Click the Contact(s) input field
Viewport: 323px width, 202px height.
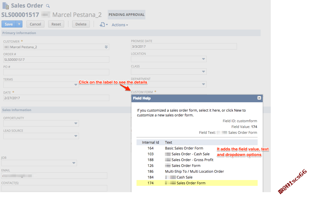click(x=54, y=188)
